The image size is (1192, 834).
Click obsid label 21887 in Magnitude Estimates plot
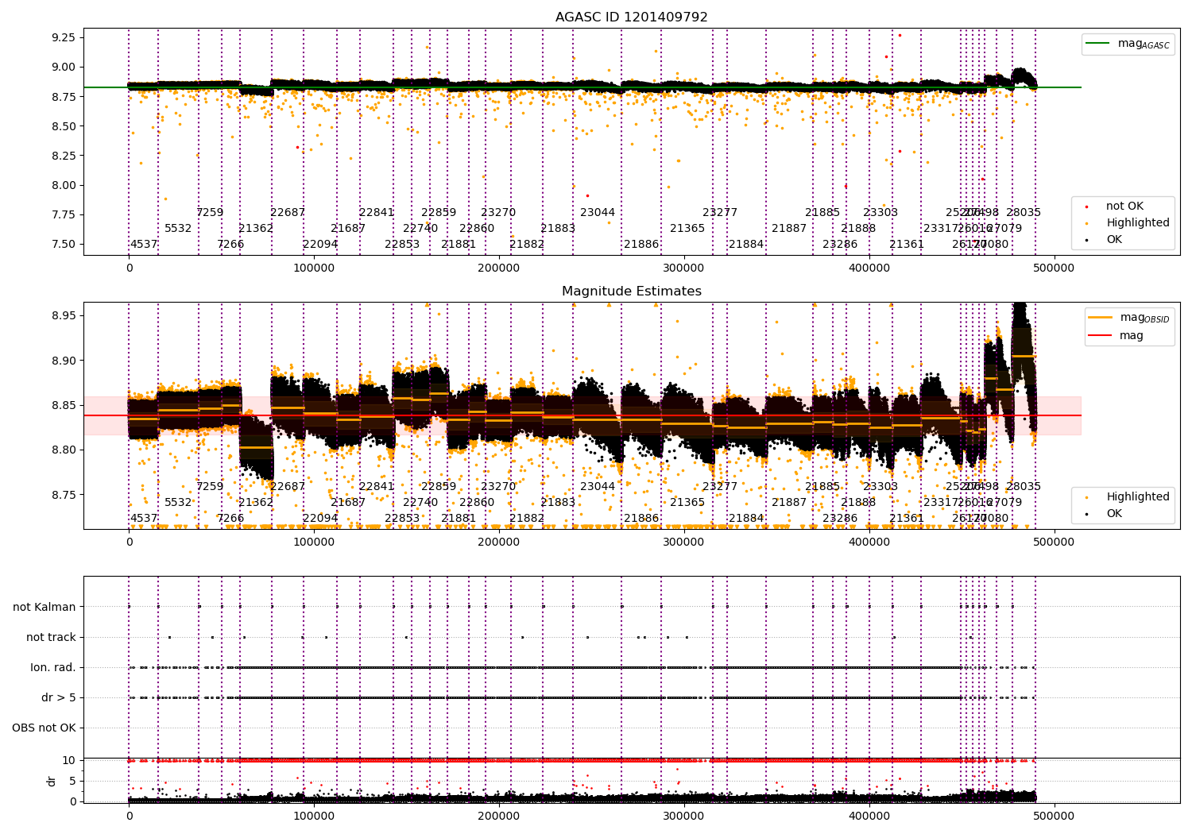(789, 503)
